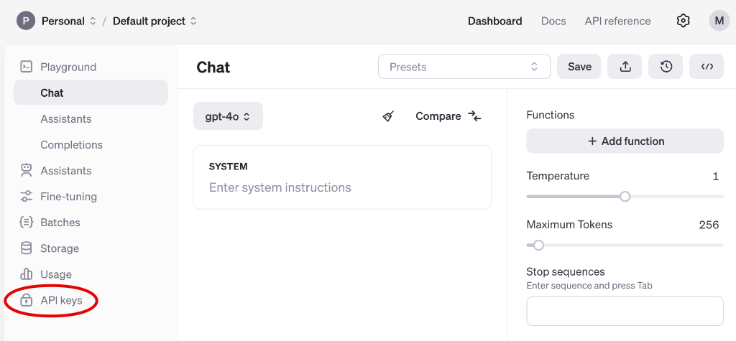Click the SYSTEM label in message box
Viewport: 736px width, 341px height.
(x=228, y=167)
